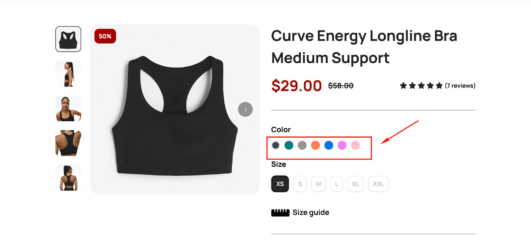Pick the gray color swatch

click(302, 145)
